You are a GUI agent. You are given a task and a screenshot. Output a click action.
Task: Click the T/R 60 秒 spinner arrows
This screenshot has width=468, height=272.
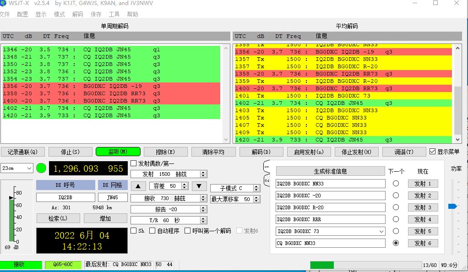[x=203, y=220]
